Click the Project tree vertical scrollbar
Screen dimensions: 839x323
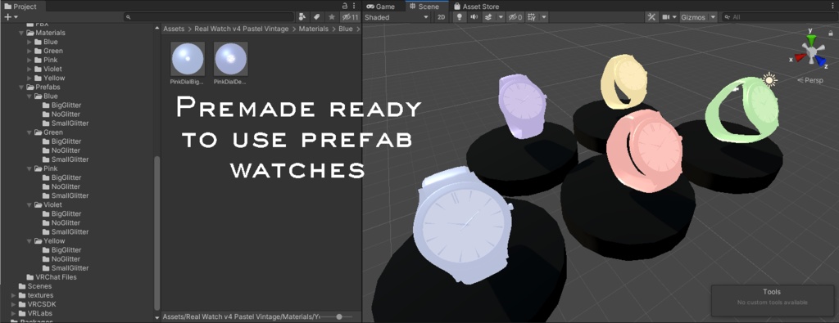click(x=156, y=232)
